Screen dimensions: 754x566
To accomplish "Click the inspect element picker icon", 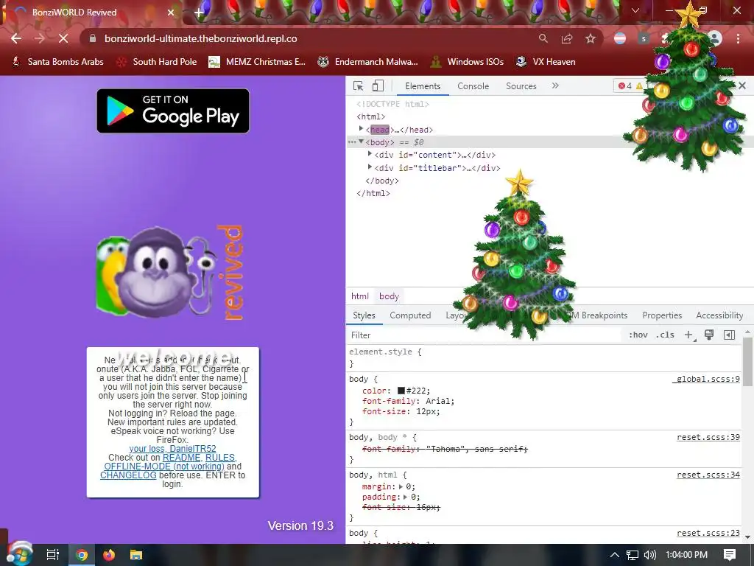I will click(x=359, y=85).
